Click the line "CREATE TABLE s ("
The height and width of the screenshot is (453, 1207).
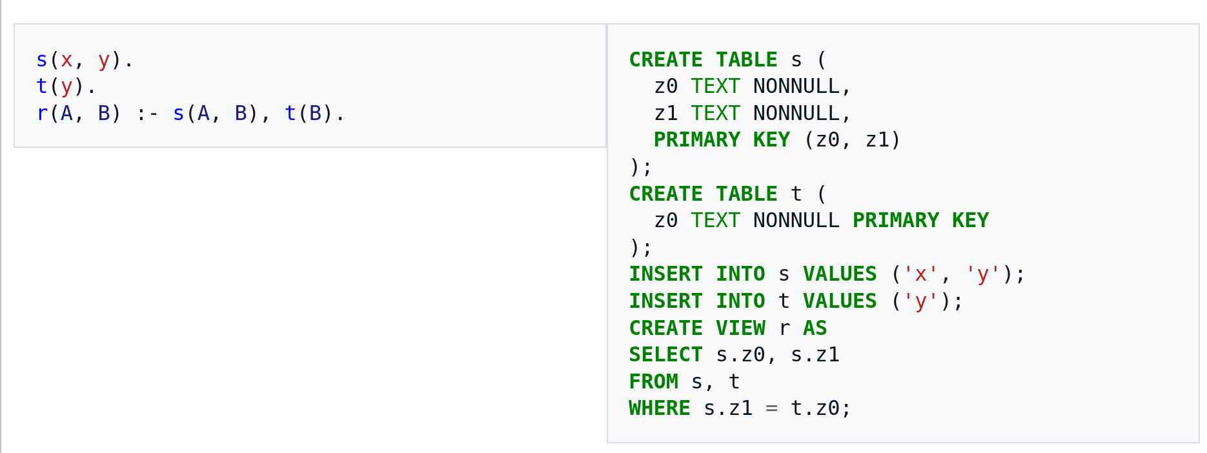727,60
